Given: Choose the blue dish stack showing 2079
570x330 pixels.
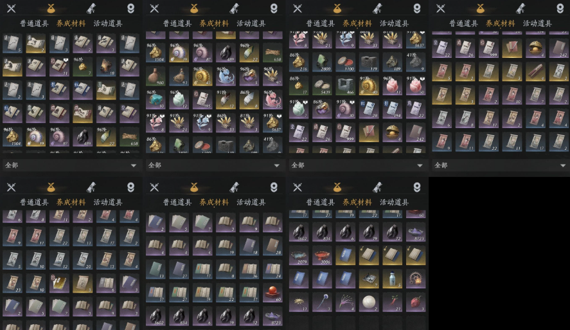Looking at the screenshot, I should point(299,255).
